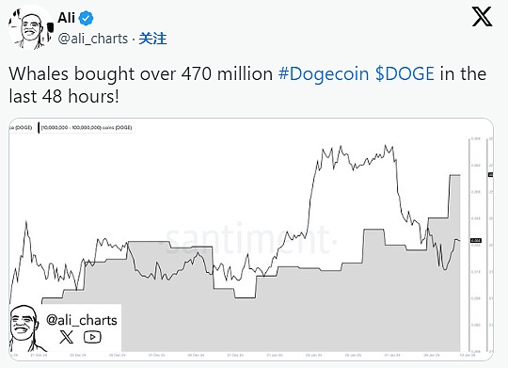Click the X icon in chart watermark
The height and width of the screenshot is (368, 508).
tap(67, 337)
